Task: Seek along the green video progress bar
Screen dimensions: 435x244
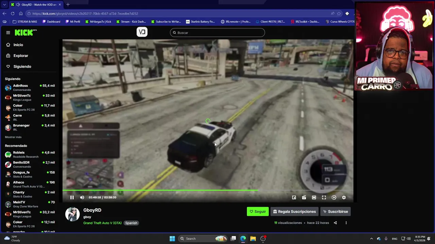Action: 208,190
